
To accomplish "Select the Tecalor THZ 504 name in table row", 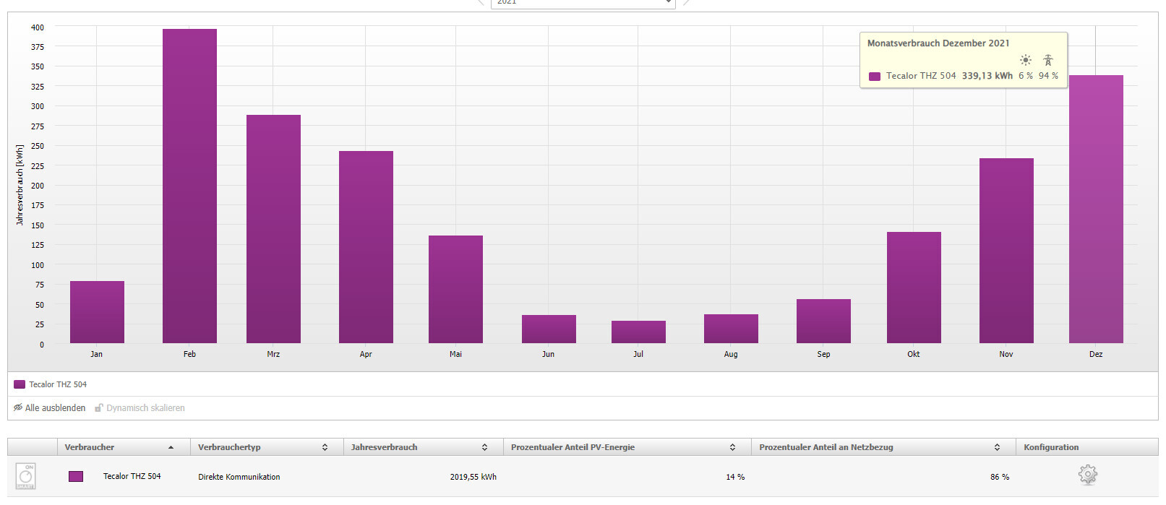I will click(x=132, y=476).
